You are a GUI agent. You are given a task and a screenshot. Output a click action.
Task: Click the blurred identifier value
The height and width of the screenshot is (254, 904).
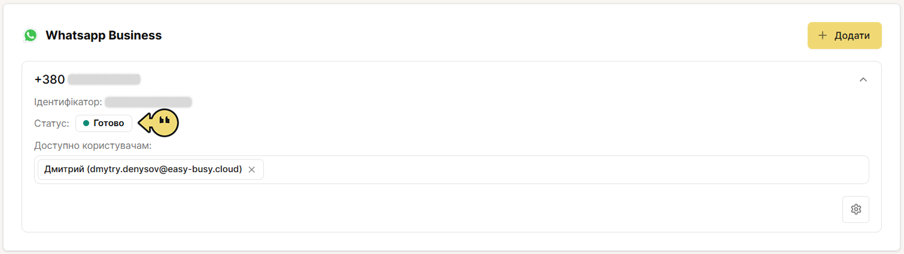[x=148, y=102]
